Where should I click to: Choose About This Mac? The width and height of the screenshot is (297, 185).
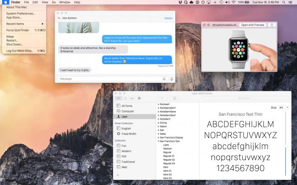(24, 7)
